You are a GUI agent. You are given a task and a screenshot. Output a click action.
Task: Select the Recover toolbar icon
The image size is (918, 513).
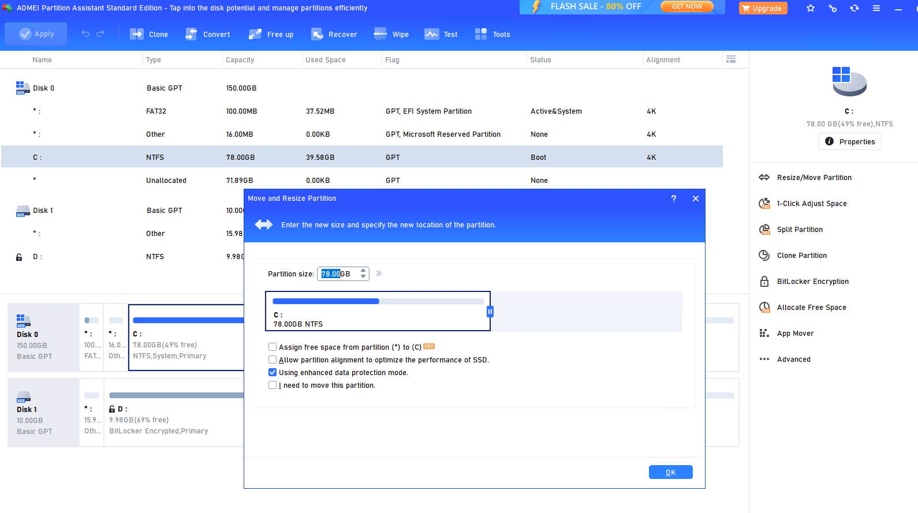[x=317, y=34]
